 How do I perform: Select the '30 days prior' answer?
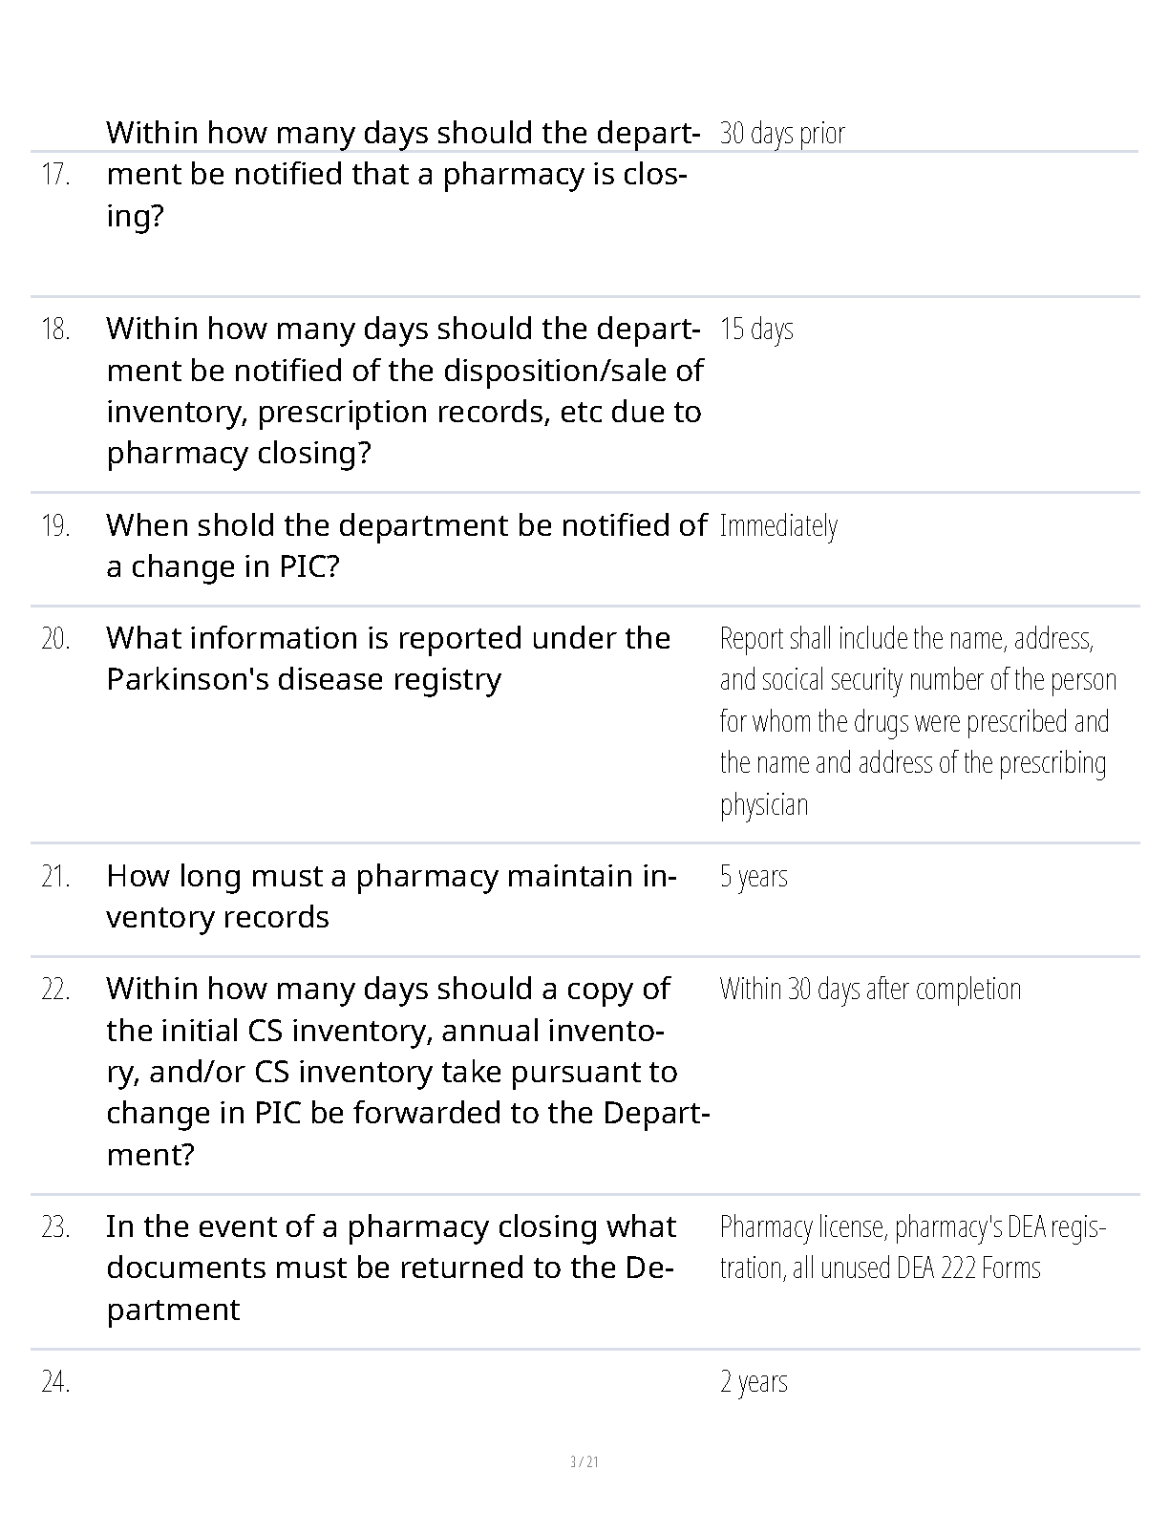pyautogui.click(x=782, y=133)
